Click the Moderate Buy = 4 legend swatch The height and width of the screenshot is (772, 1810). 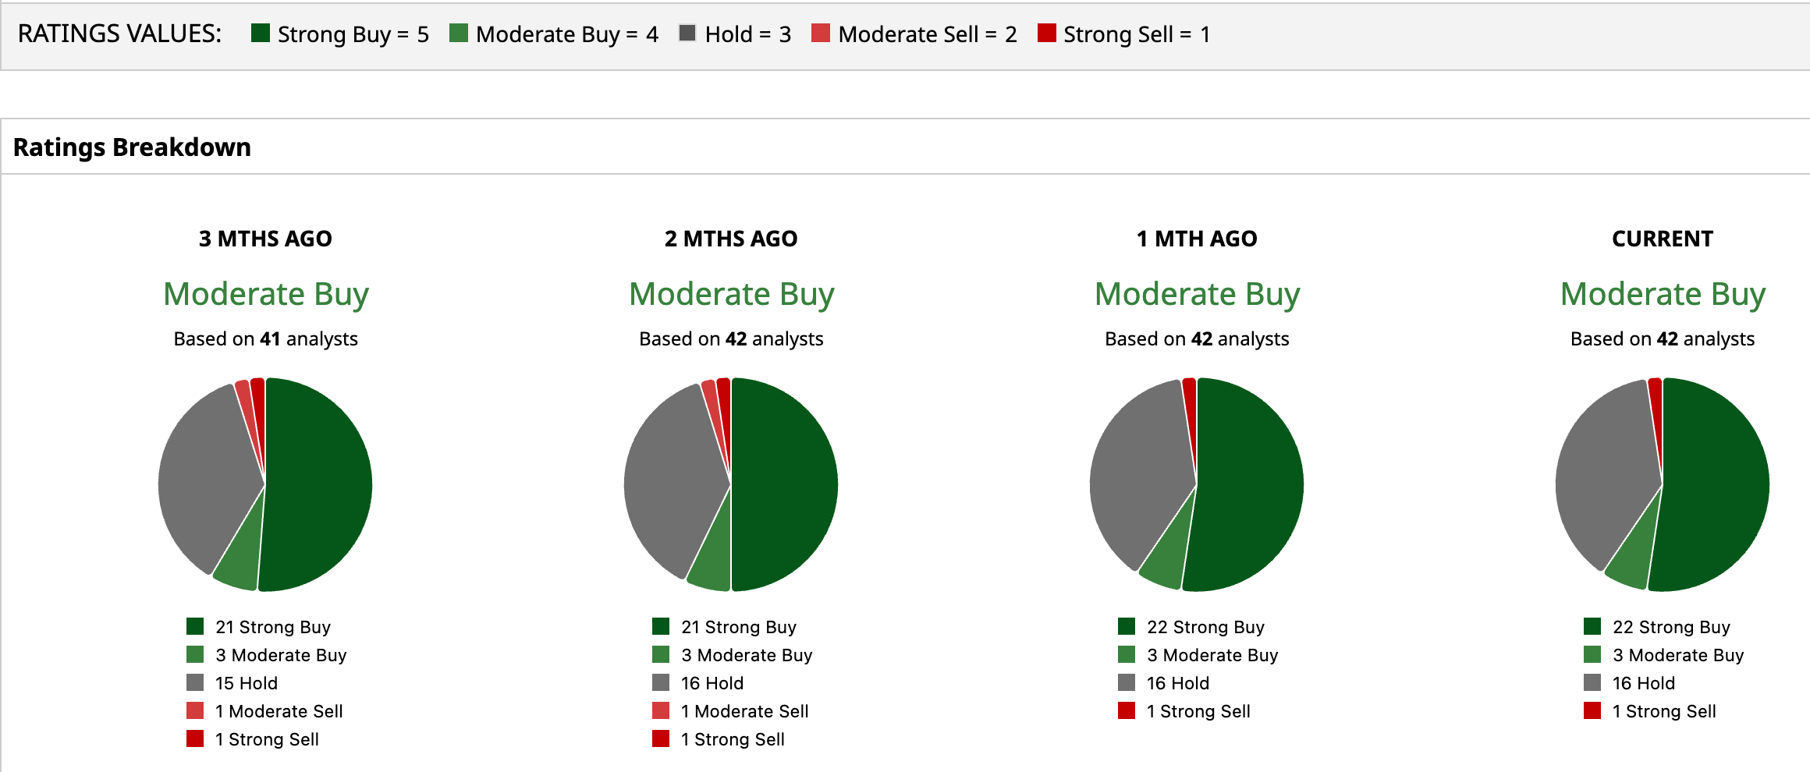pyautogui.click(x=459, y=34)
